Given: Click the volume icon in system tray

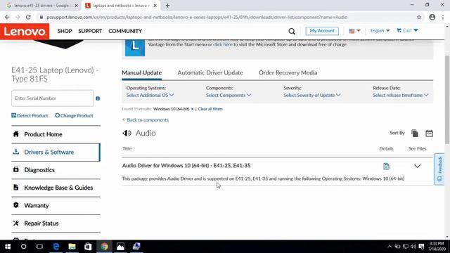Looking at the screenshot, I should (x=413, y=247).
